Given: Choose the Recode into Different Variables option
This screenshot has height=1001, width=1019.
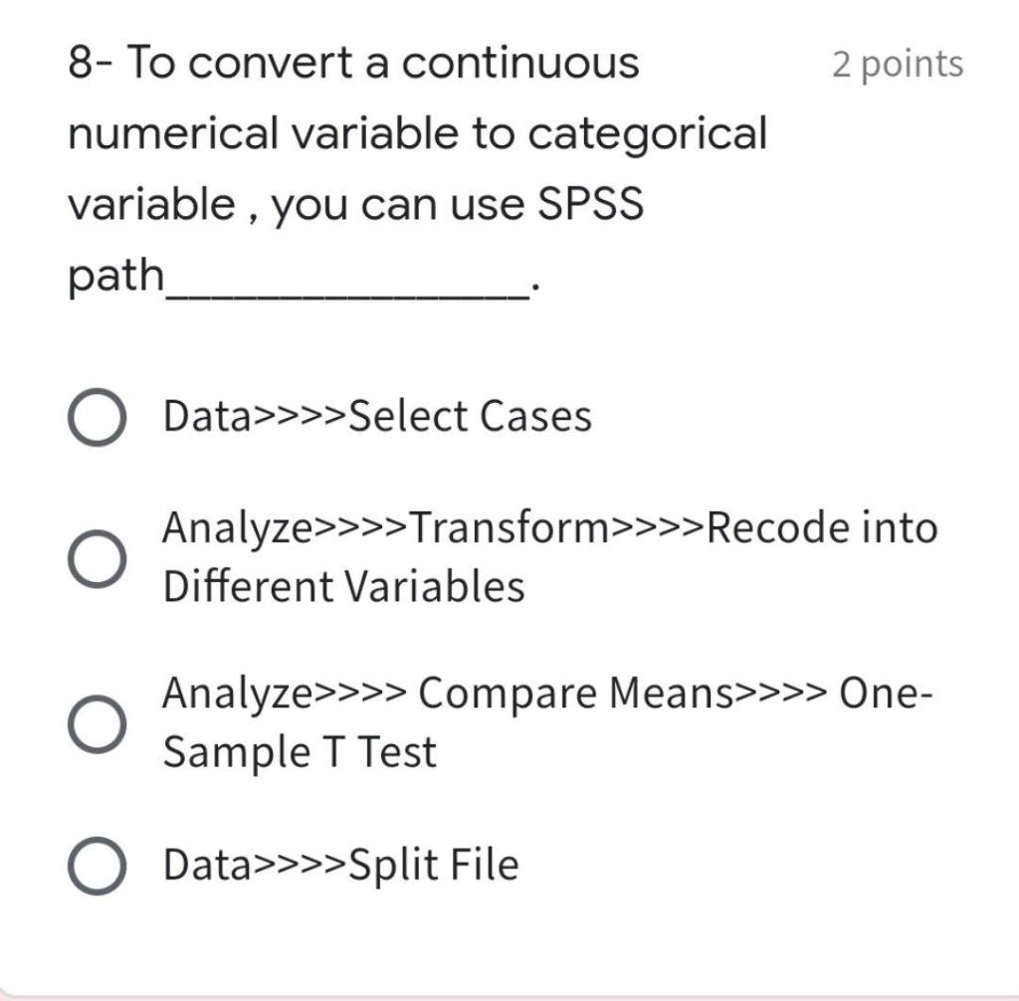Looking at the screenshot, I should [x=97, y=556].
